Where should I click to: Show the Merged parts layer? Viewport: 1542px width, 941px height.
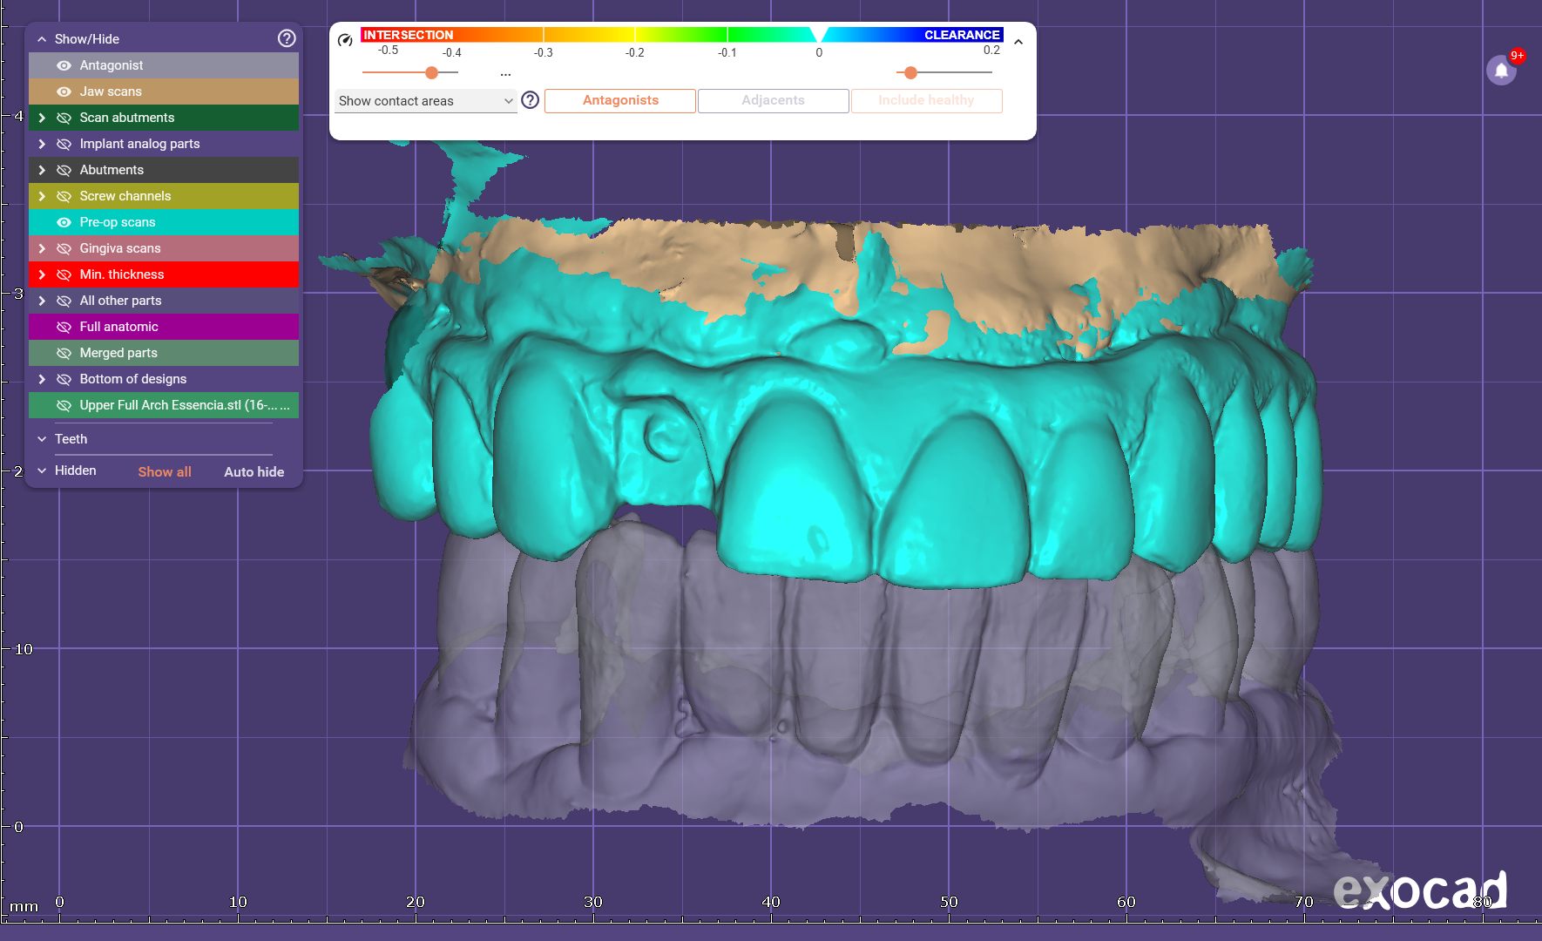64,353
